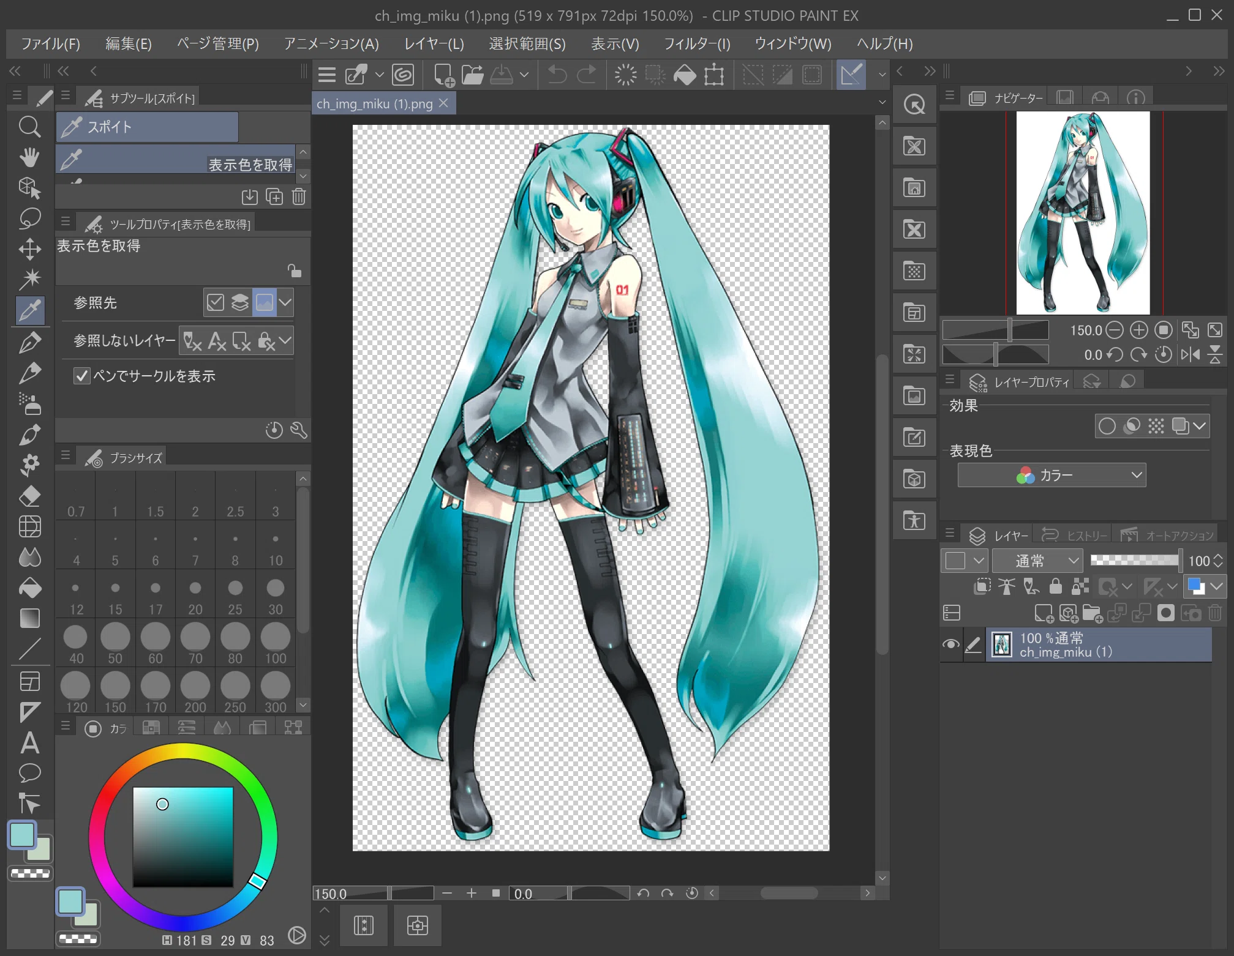Choose brush size 2.5
This screenshot has width=1234, height=956.
click(x=235, y=496)
